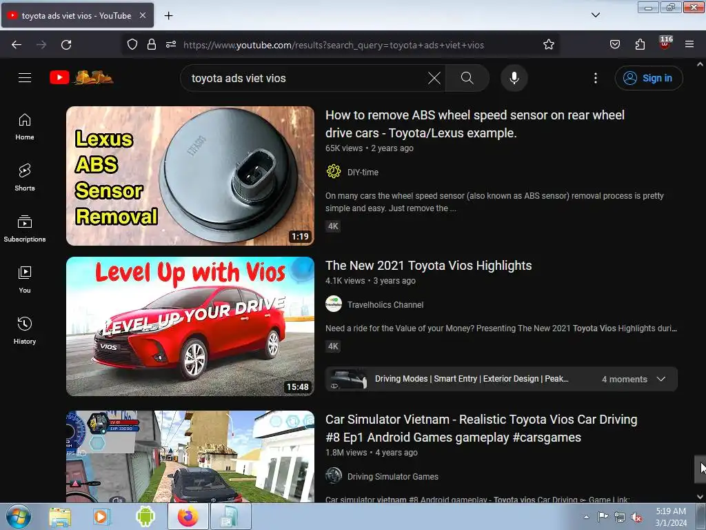Click the page scrollbar up arrow

[x=700, y=64]
